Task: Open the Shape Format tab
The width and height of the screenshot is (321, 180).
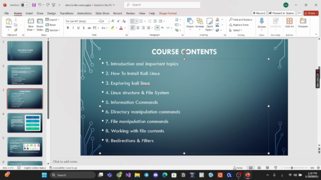Action: 168,13
